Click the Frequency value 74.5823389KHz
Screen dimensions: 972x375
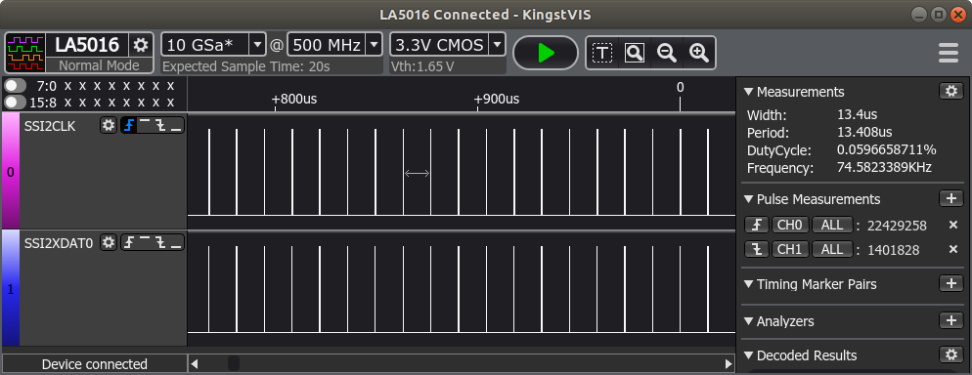pyautogui.click(x=885, y=168)
